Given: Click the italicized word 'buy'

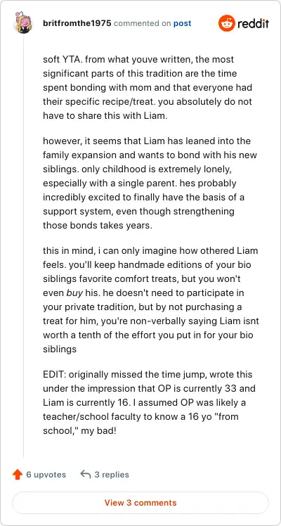Looking at the screenshot, I should (74, 293).
